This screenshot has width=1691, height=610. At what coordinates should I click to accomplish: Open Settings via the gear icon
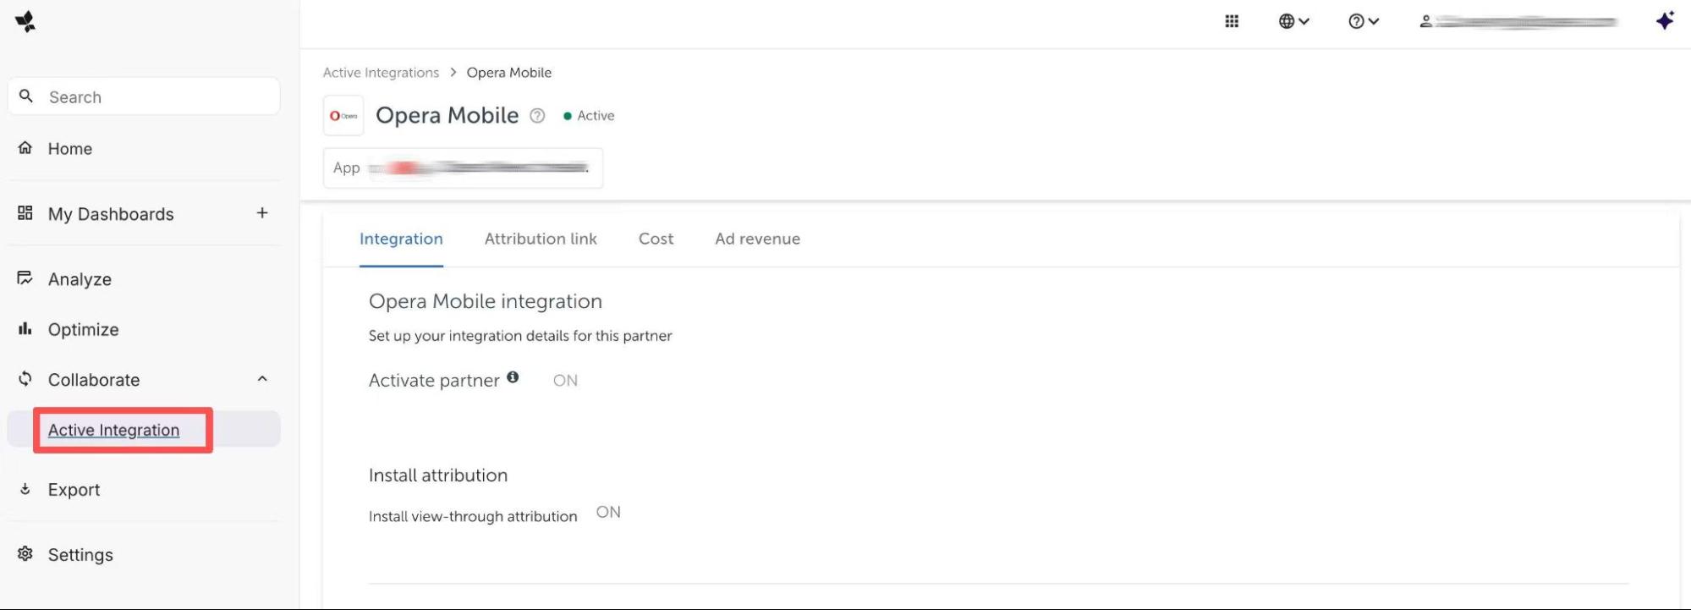pyautogui.click(x=25, y=554)
